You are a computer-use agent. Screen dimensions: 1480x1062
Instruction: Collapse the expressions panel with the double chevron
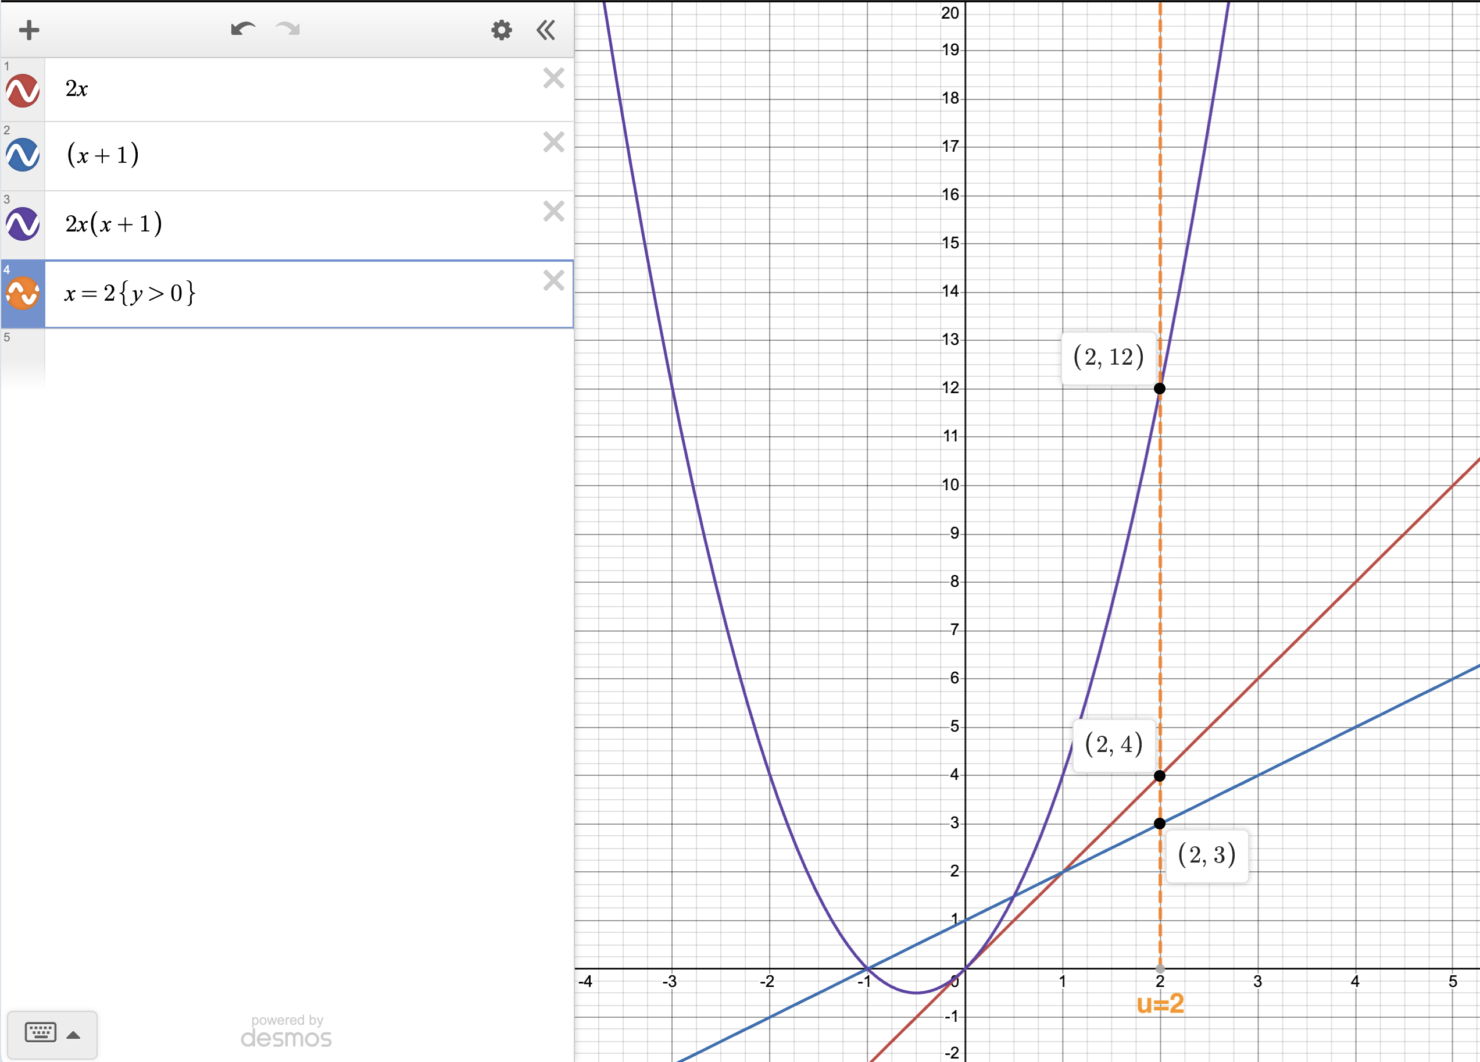[545, 30]
